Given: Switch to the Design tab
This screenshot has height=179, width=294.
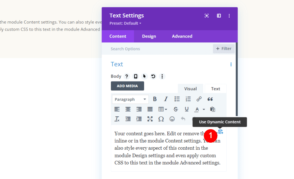Looking at the screenshot, I should pyautogui.click(x=149, y=36).
